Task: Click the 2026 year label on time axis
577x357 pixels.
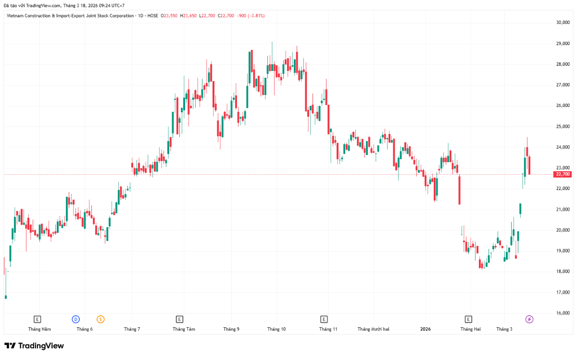Action: point(425,329)
